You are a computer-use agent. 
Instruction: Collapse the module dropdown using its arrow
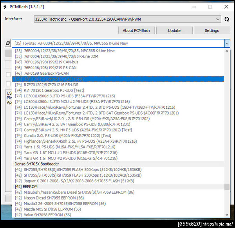(227, 43)
